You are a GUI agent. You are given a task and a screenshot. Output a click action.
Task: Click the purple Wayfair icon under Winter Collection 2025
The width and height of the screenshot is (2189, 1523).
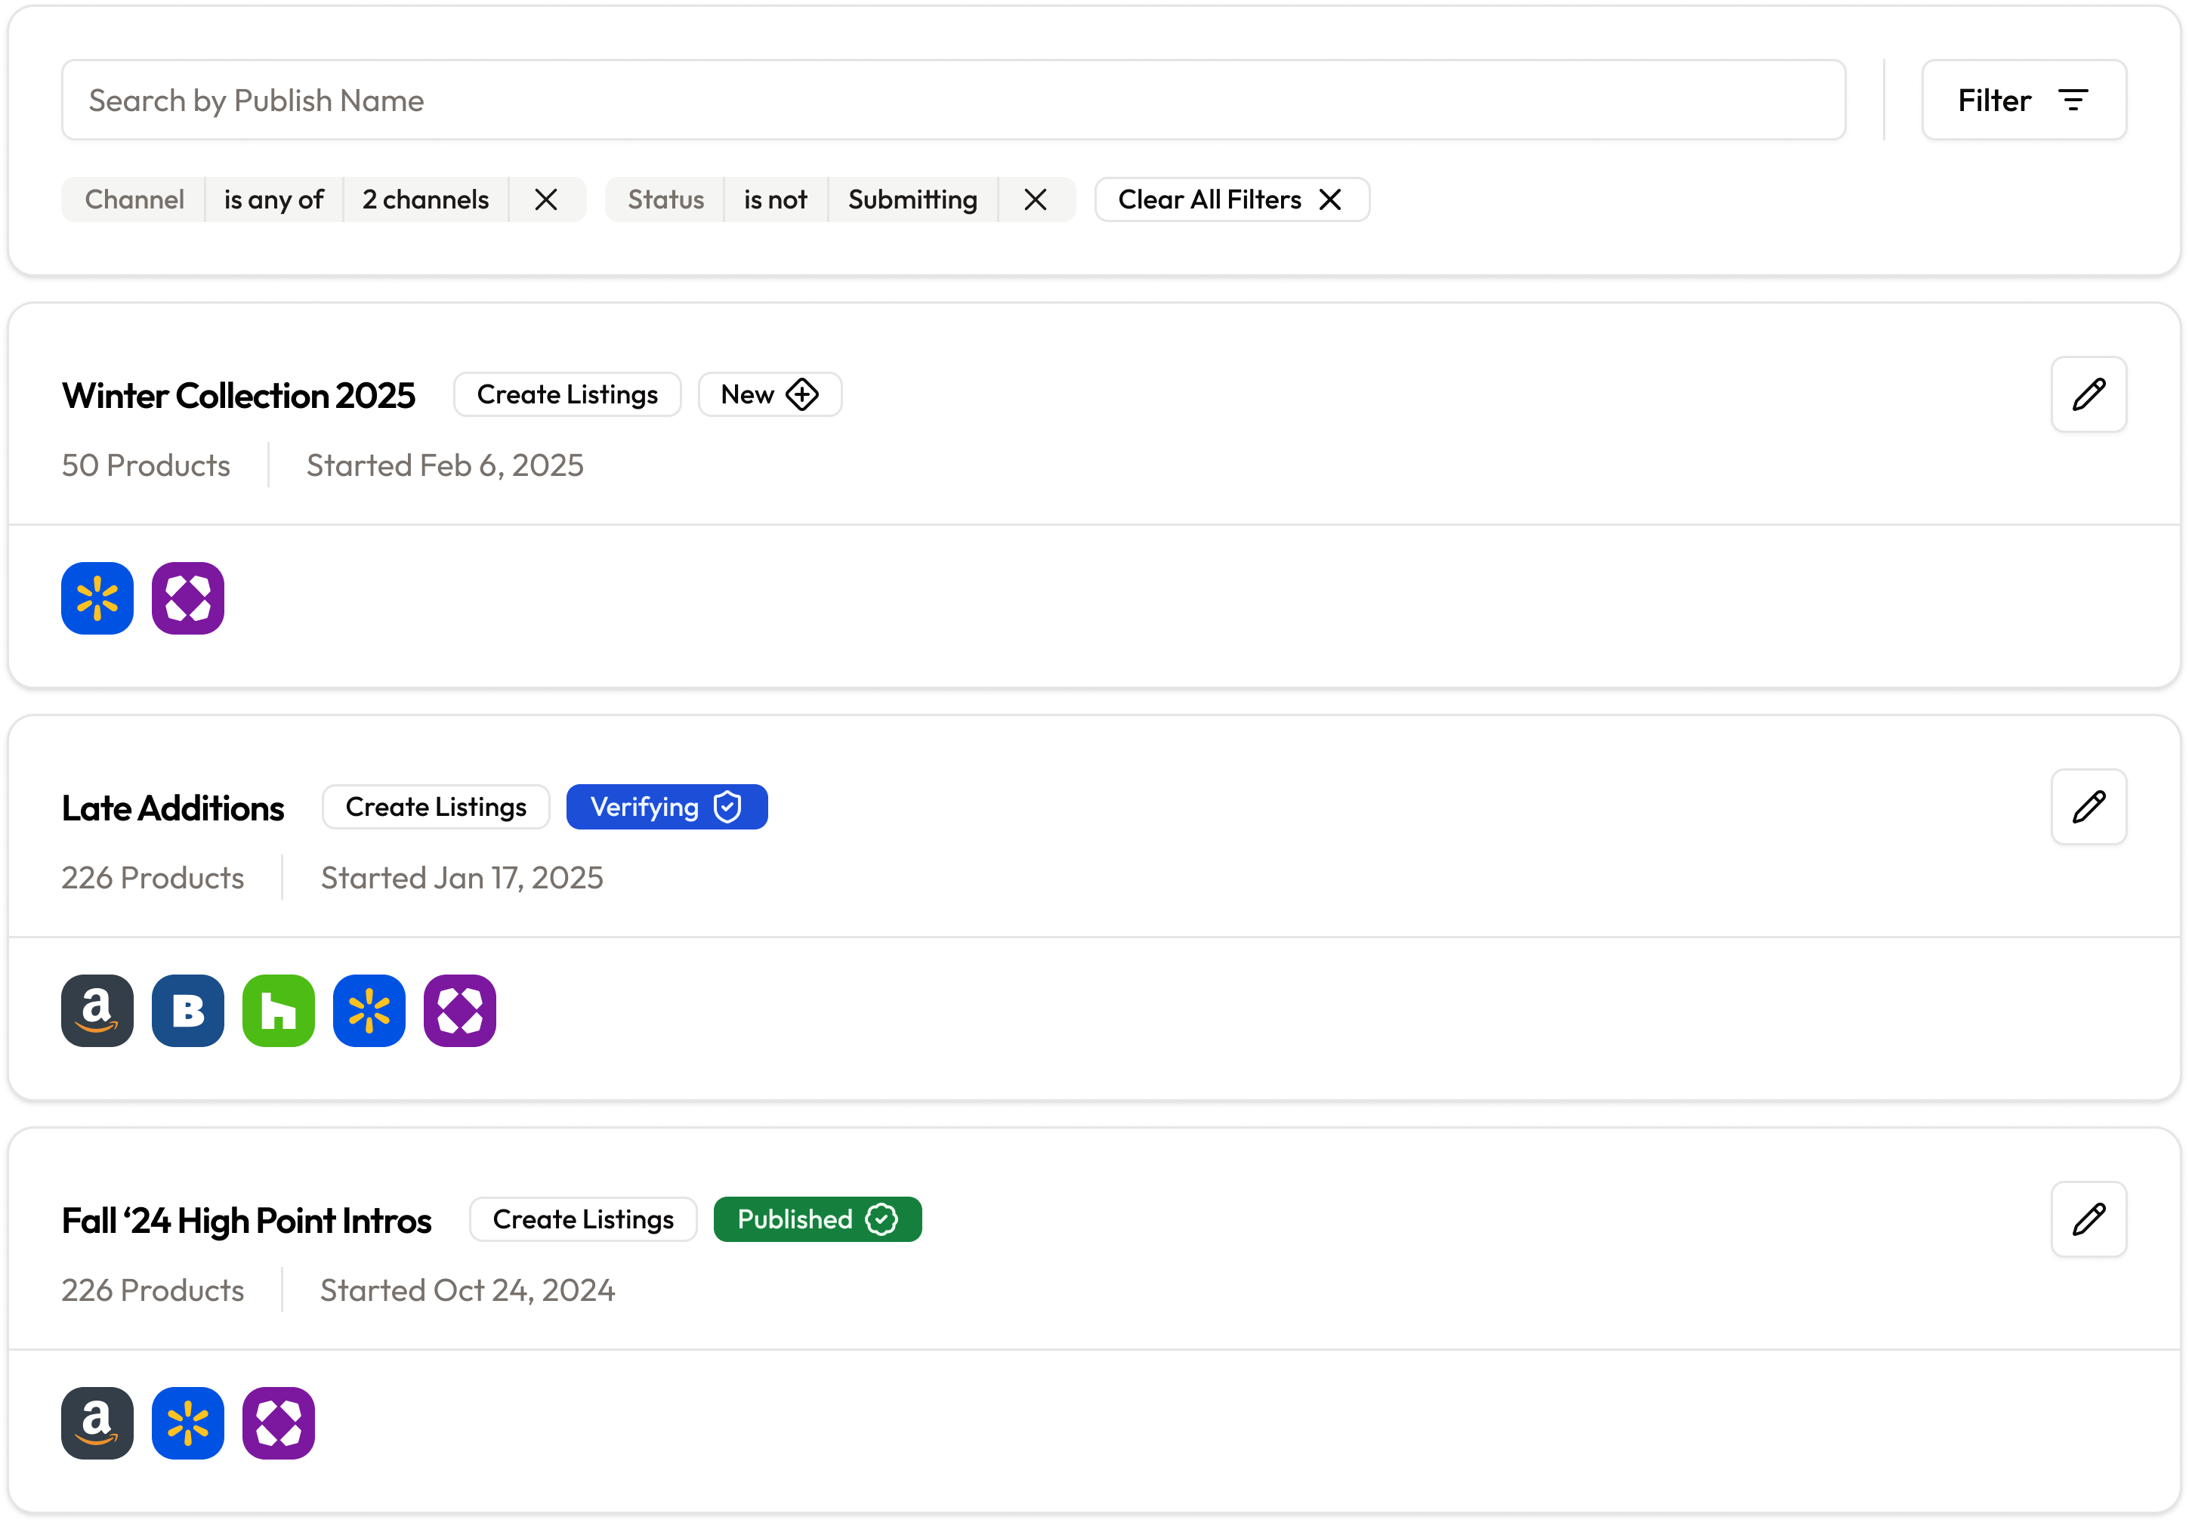pos(188,598)
